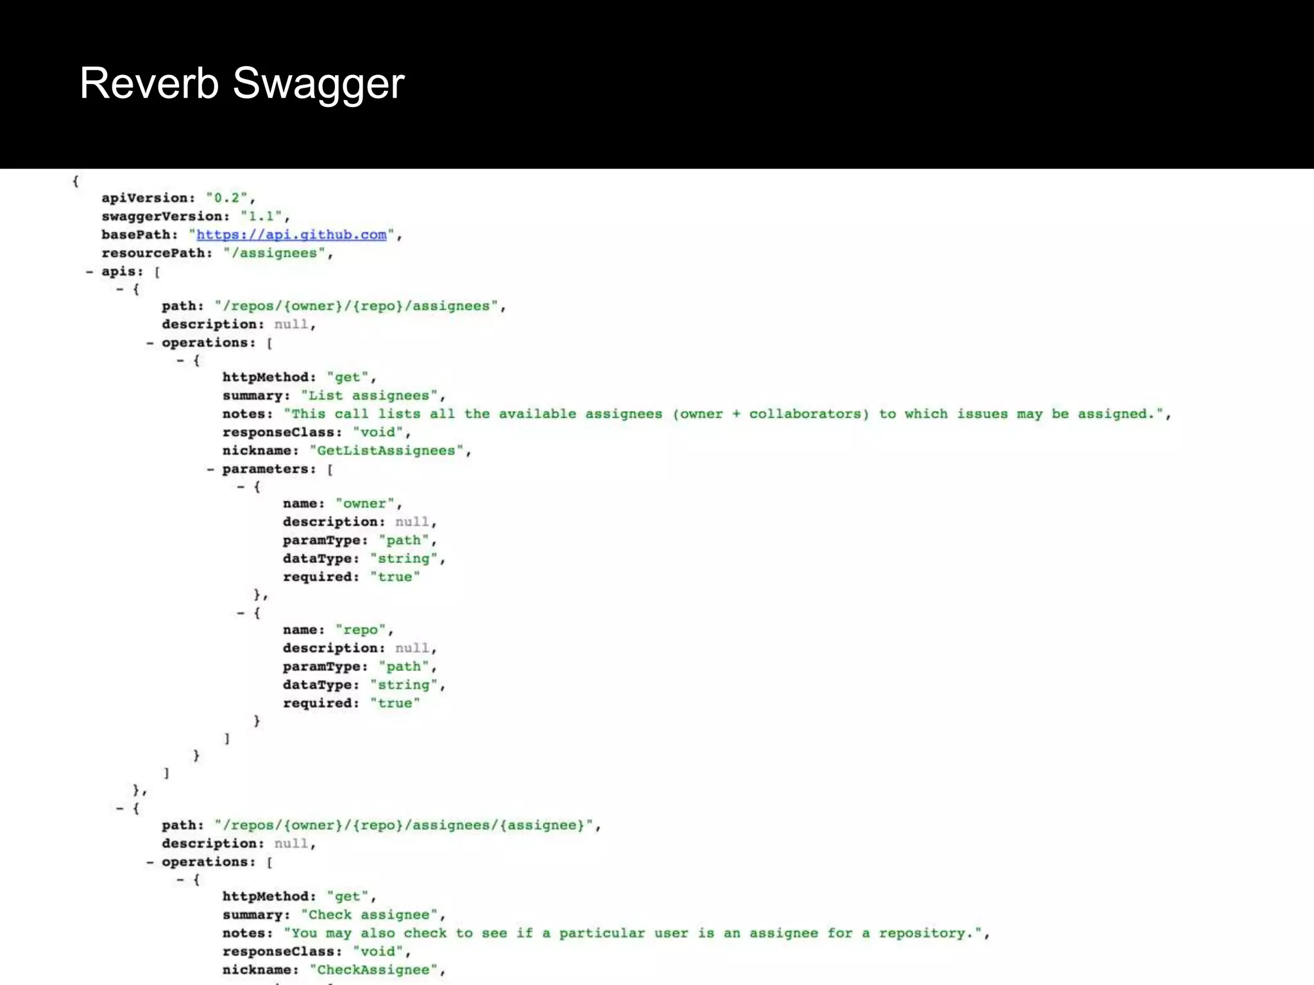This screenshot has width=1314, height=985.
Task: Select the swaggerVersion "1.1" line
Action: (196, 217)
